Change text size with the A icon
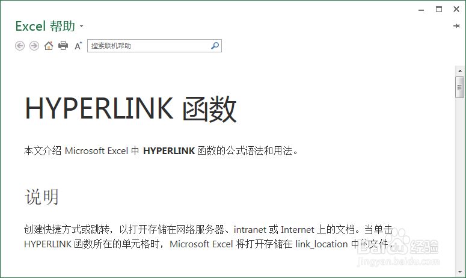 (x=78, y=46)
